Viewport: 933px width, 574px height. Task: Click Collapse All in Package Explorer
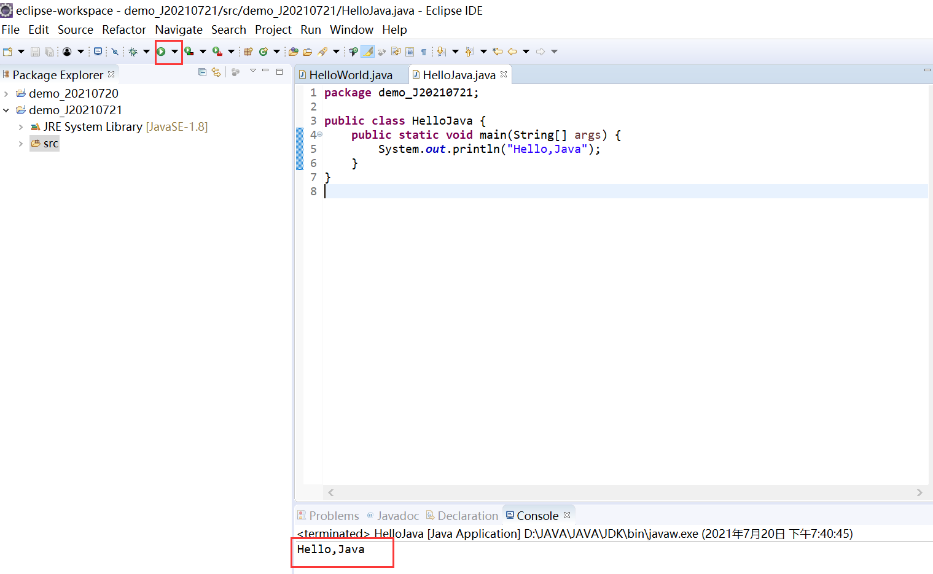[202, 72]
